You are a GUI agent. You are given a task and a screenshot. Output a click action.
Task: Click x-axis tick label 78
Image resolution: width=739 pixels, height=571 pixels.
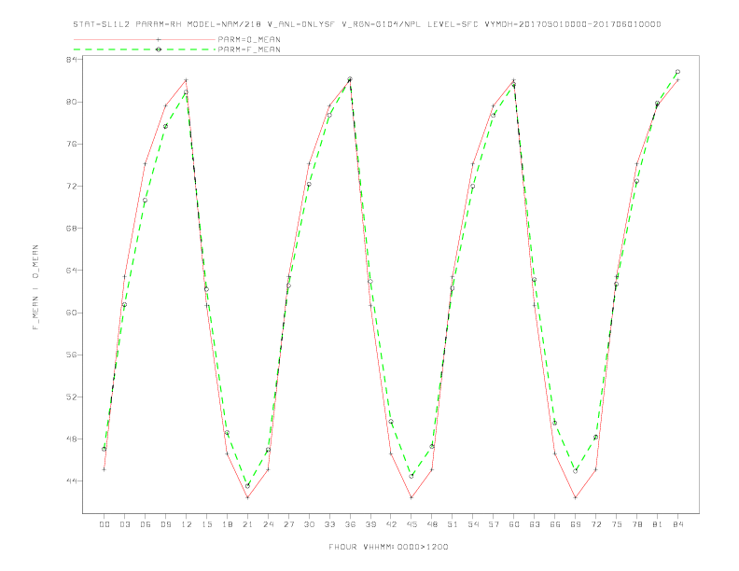pyautogui.click(x=636, y=524)
